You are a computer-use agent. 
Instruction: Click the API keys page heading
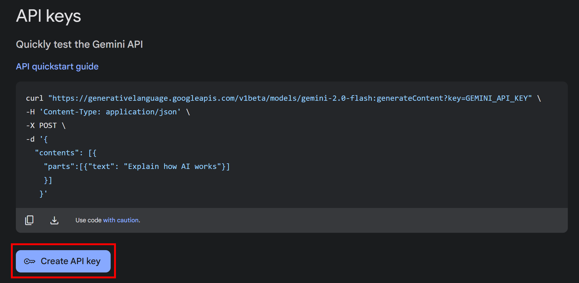pos(48,16)
